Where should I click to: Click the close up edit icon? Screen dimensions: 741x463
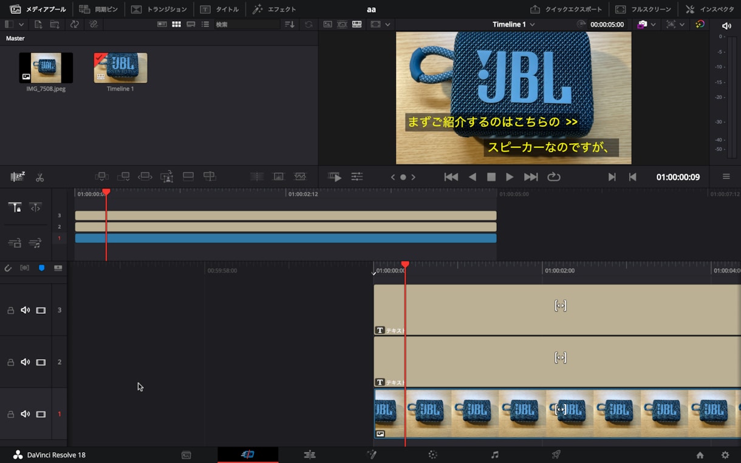point(166,177)
